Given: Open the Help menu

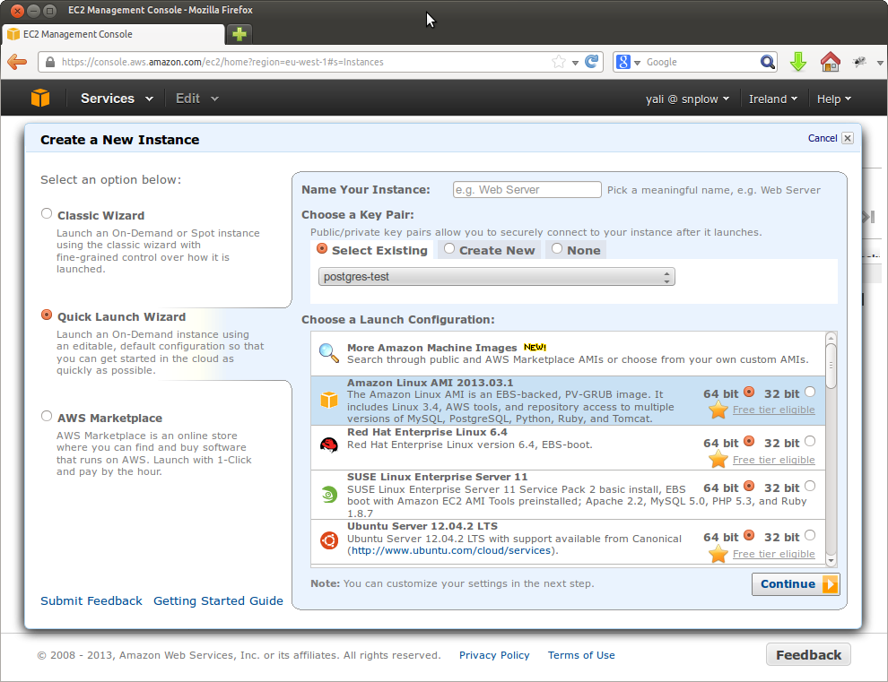Looking at the screenshot, I should coord(833,99).
